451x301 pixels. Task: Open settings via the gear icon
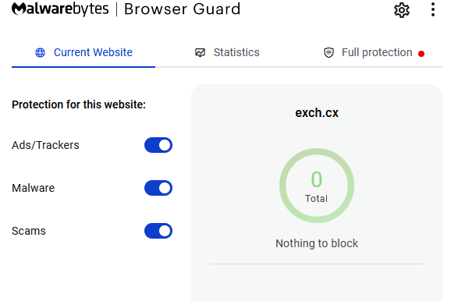pyautogui.click(x=402, y=10)
